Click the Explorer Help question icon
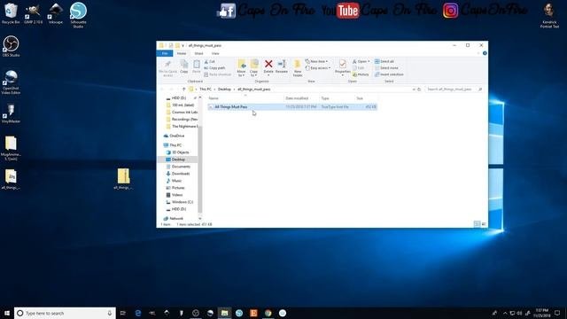The width and height of the screenshot is (567, 319). (x=485, y=53)
